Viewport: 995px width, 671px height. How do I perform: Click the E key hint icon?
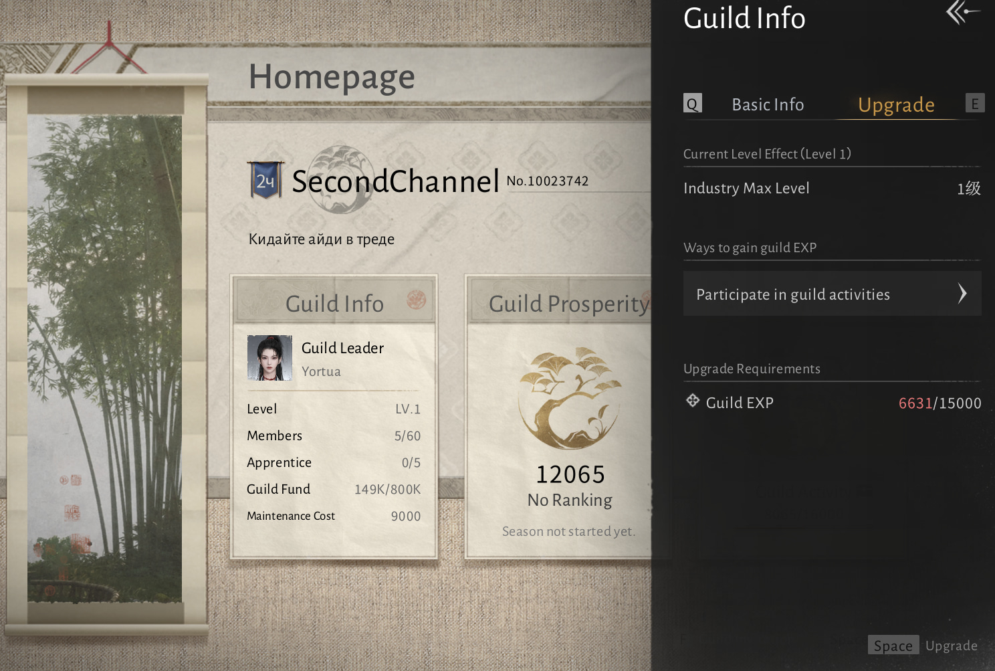tap(975, 103)
